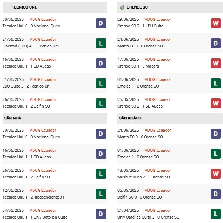Follow the VĐQG Ecuador link dated 12/05/2025
Viewport: 223px width, 223px height.
[43, 190]
